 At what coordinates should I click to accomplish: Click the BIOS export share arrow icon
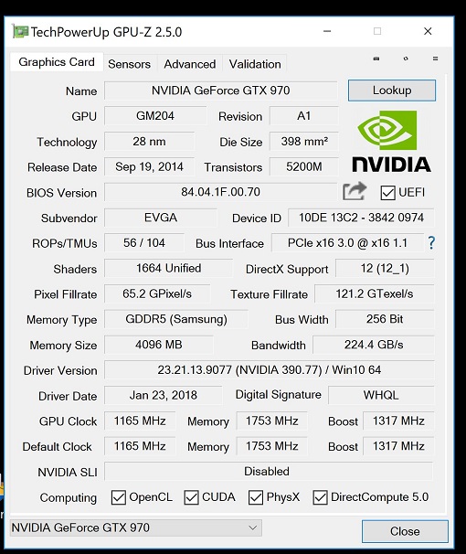(355, 191)
